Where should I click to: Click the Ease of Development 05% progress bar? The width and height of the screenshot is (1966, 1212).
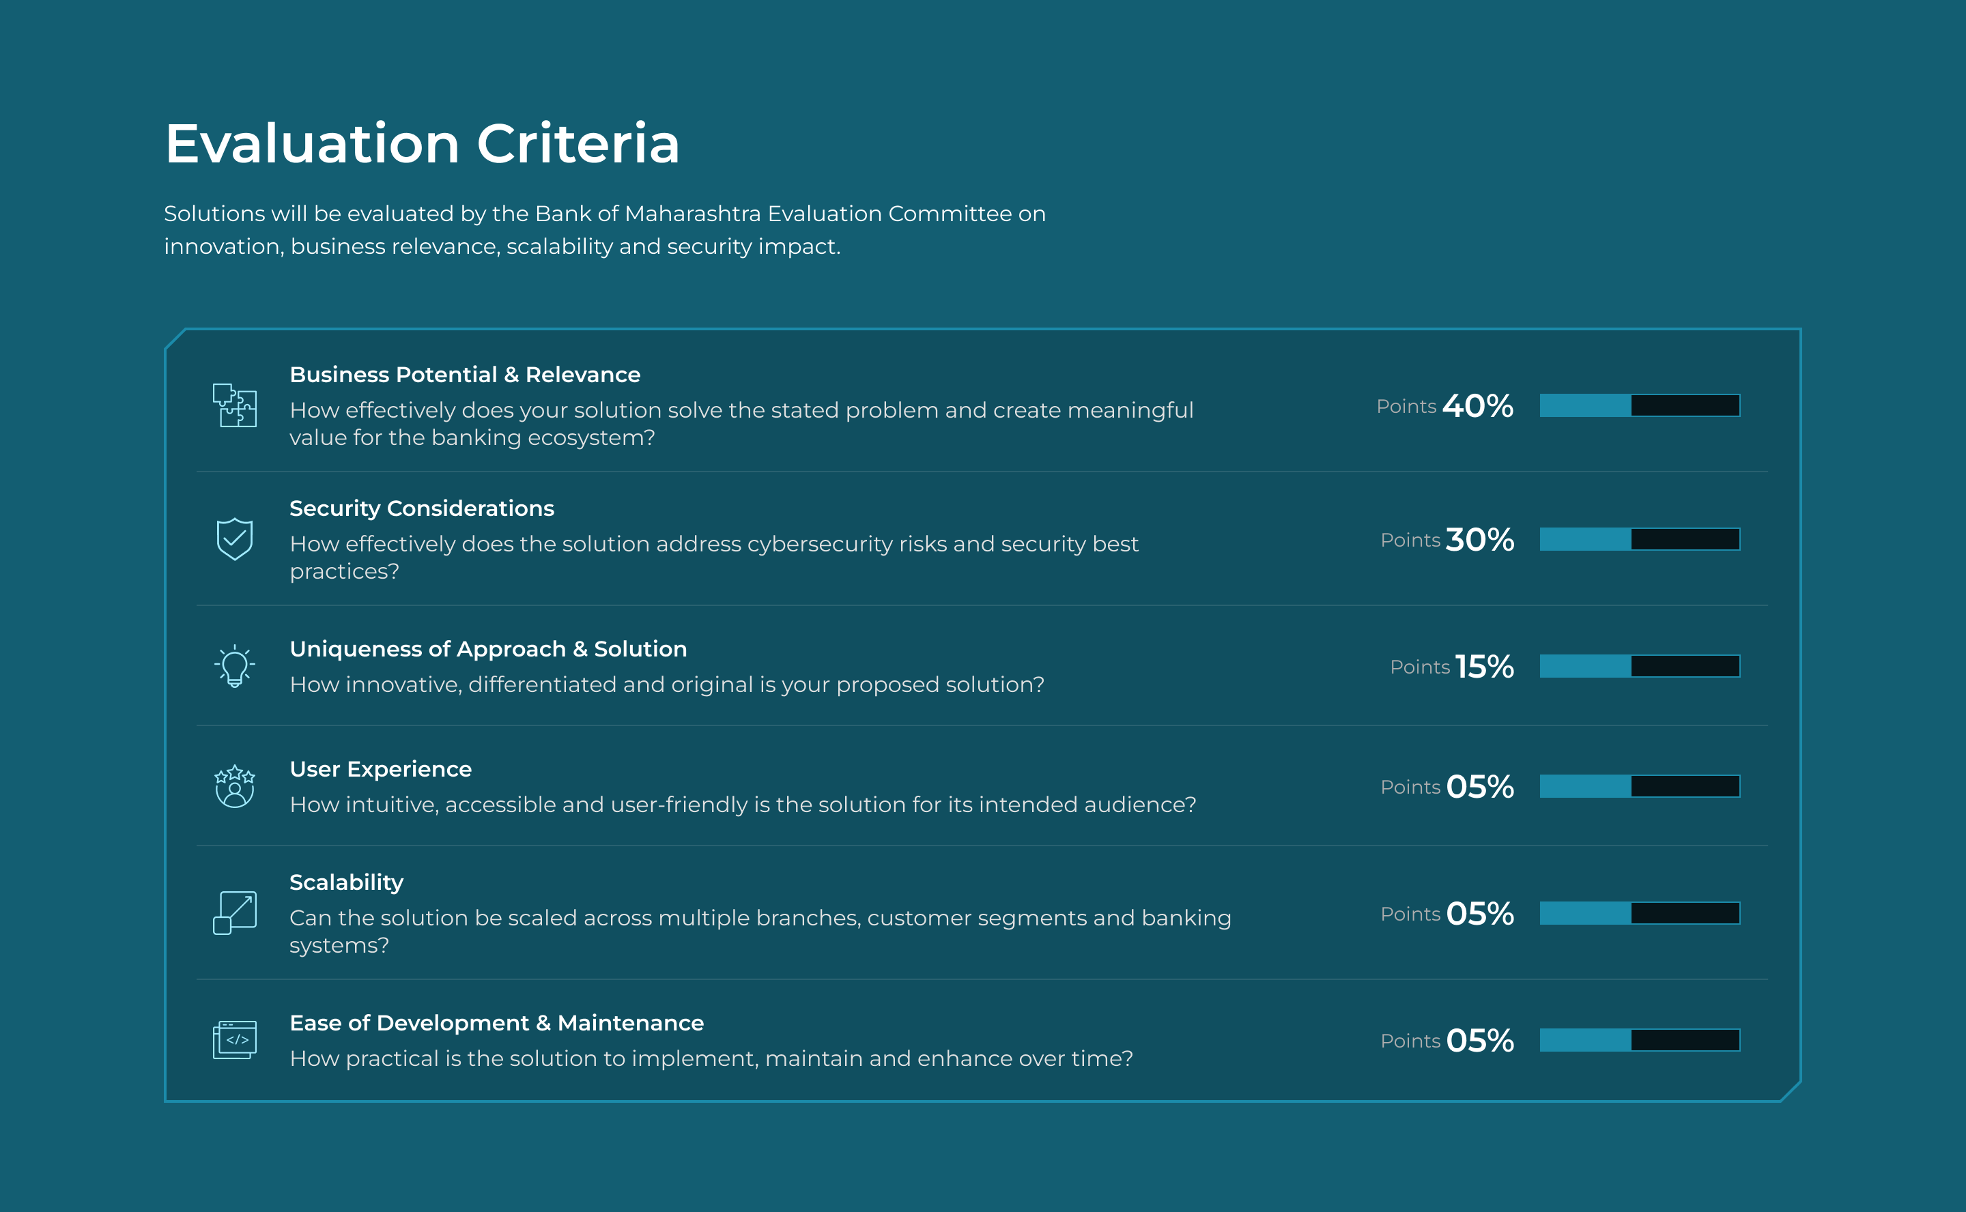point(1640,1041)
